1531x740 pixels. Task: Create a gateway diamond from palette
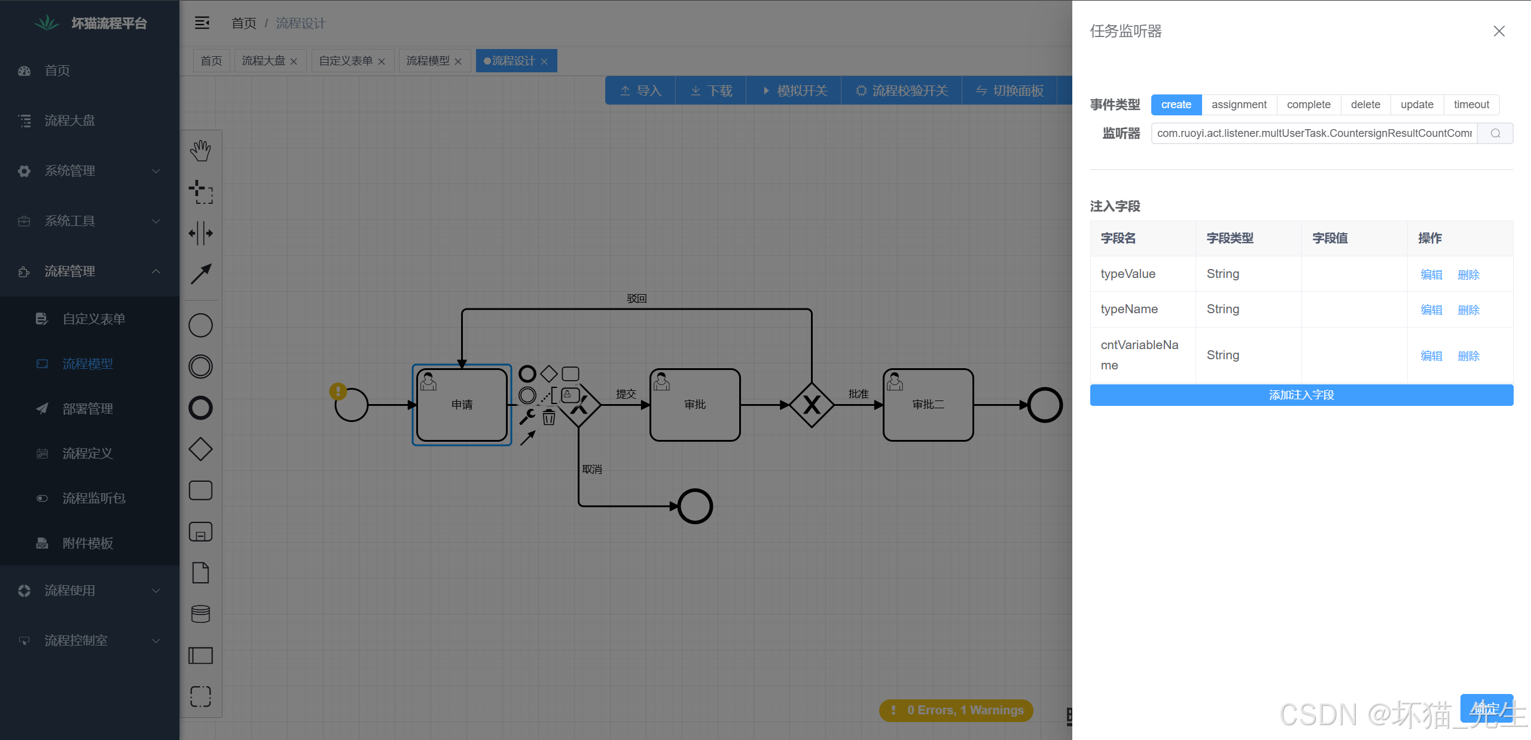[x=200, y=449]
